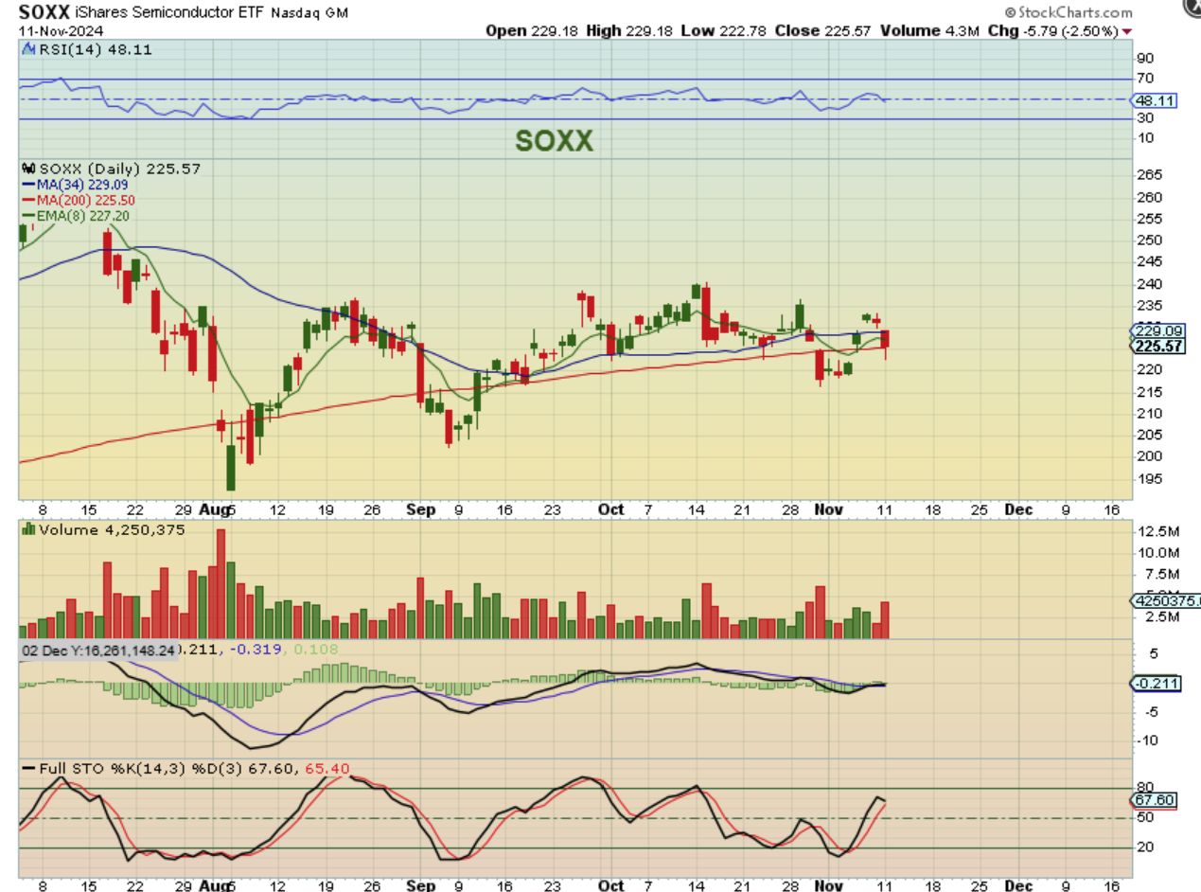Click the 02 Dec Y:16,261,148.24 readout
This screenshot has width=1201, height=892.
tap(99, 650)
